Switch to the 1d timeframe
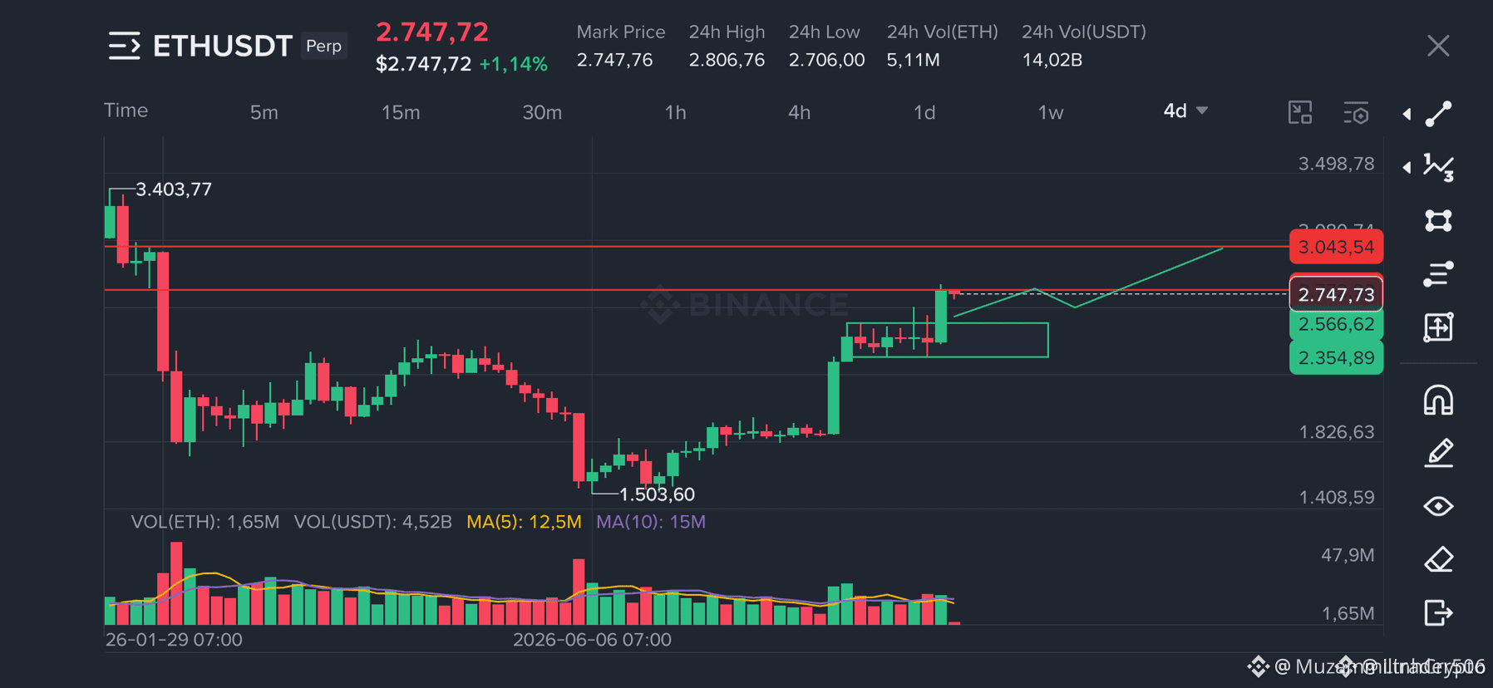Screen dimensions: 1493x688 tap(924, 112)
